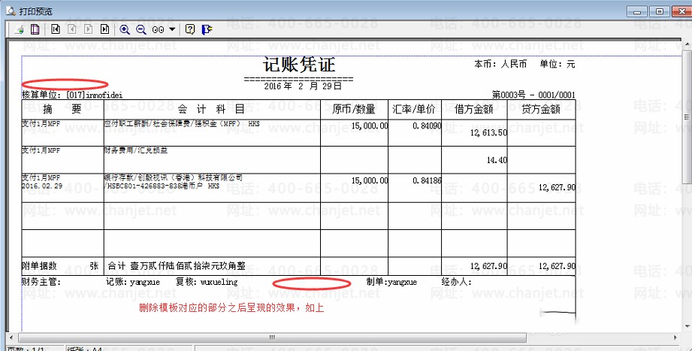
Task: Zoom in with the plus magnifier
Action: (125, 29)
